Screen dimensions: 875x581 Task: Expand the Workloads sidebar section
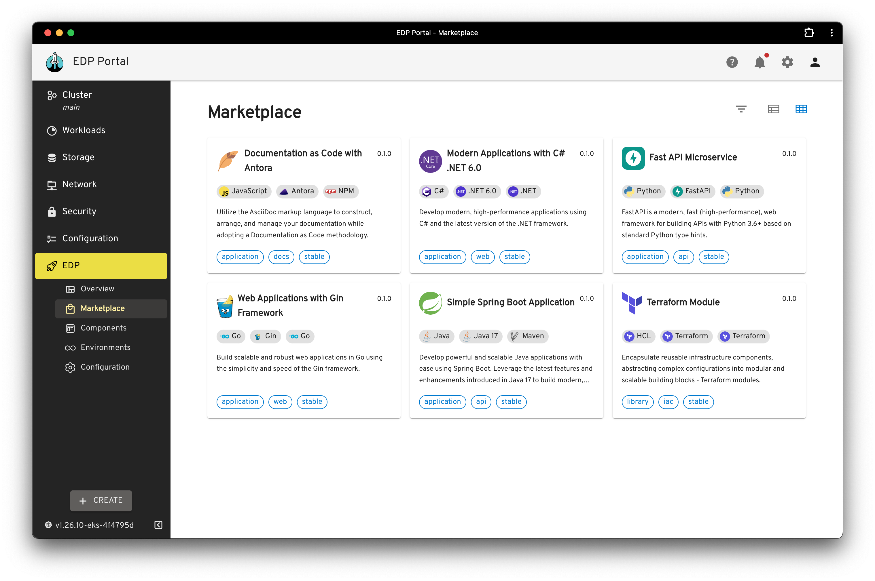click(x=84, y=130)
